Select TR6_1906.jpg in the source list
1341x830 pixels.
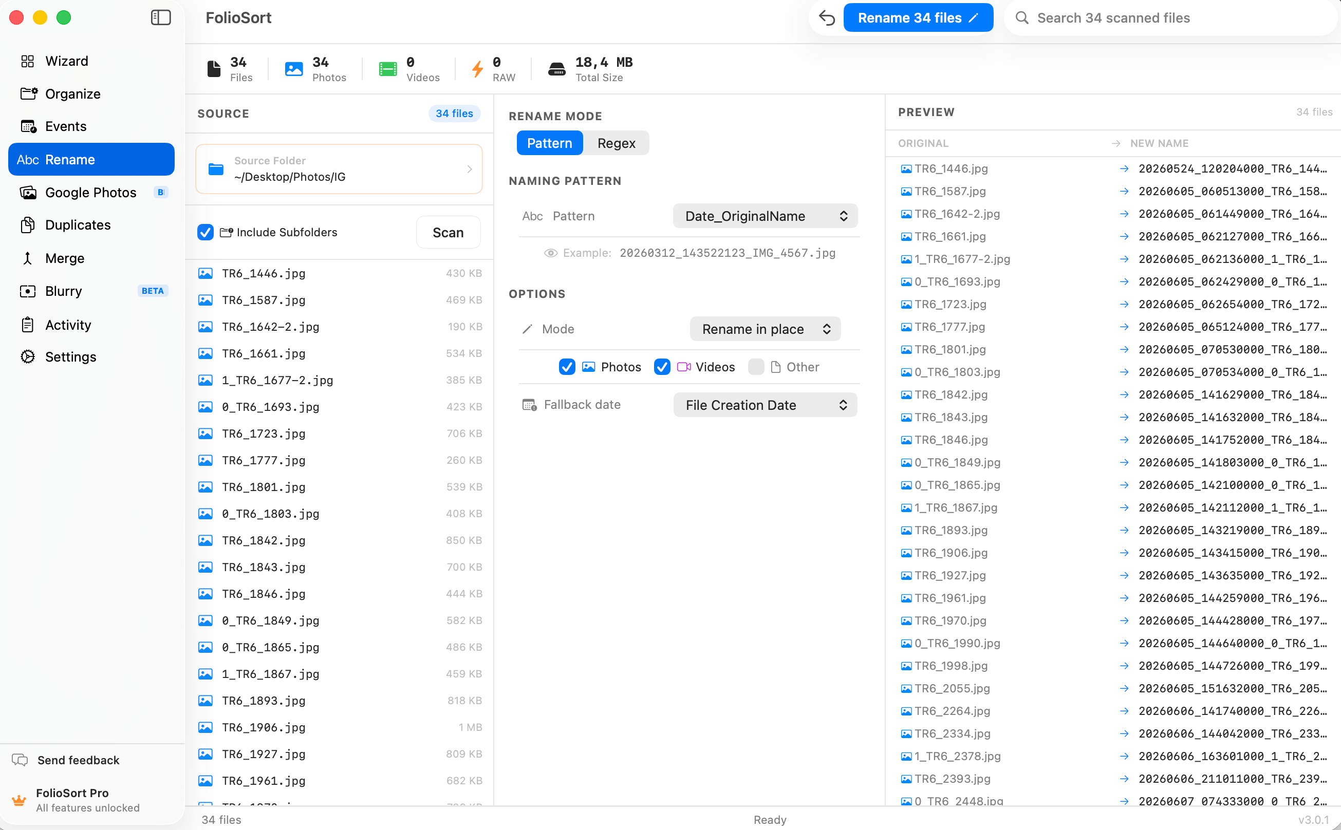coord(340,727)
